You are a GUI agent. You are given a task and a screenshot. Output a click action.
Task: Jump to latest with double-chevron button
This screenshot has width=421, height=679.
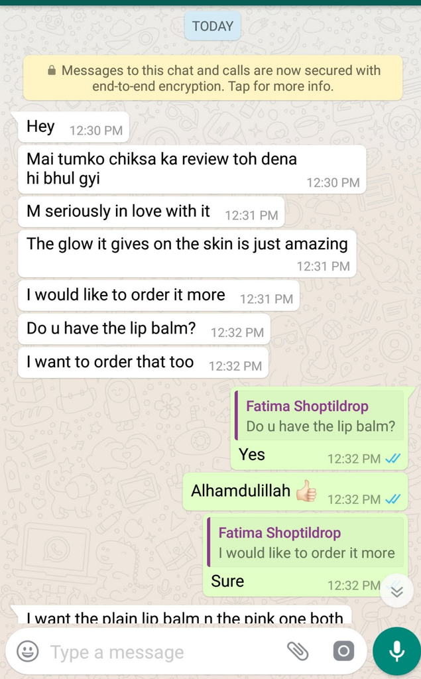[396, 591]
